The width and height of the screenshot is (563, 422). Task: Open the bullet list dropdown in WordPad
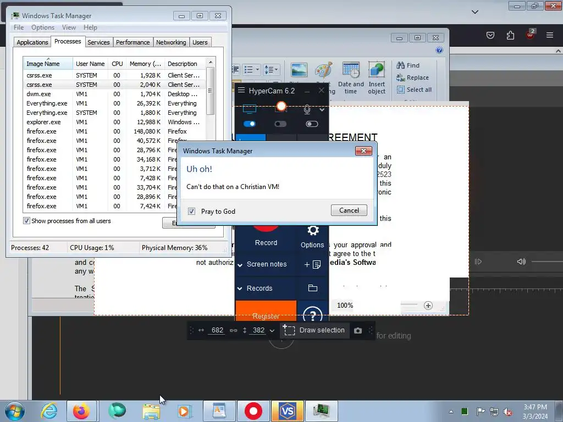coord(257,69)
